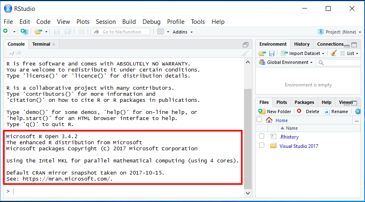Open the Session menu
Screen dimensions: 365x202
click(x=106, y=22)
